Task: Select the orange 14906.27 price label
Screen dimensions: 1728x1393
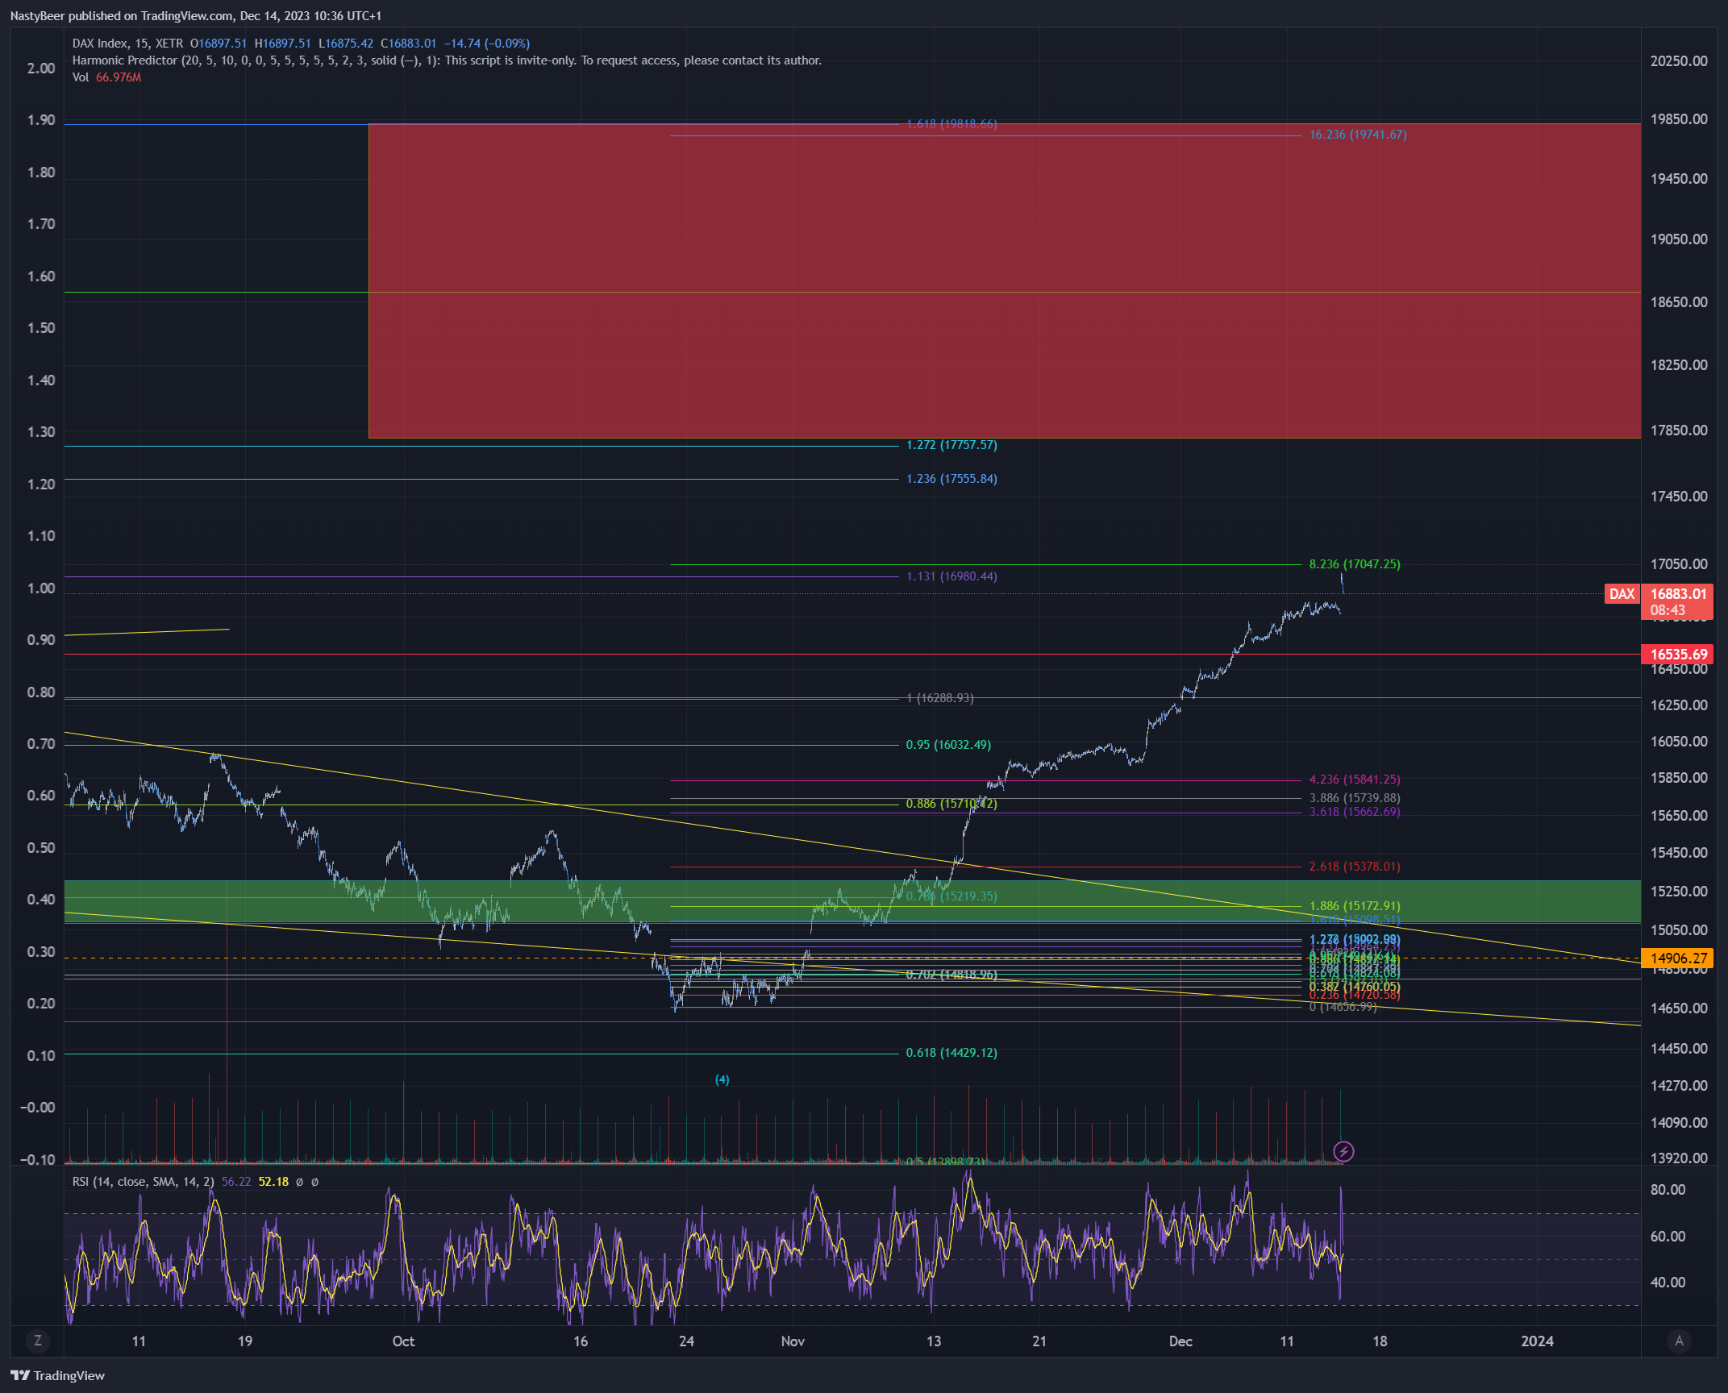Action: [1678, 958]
